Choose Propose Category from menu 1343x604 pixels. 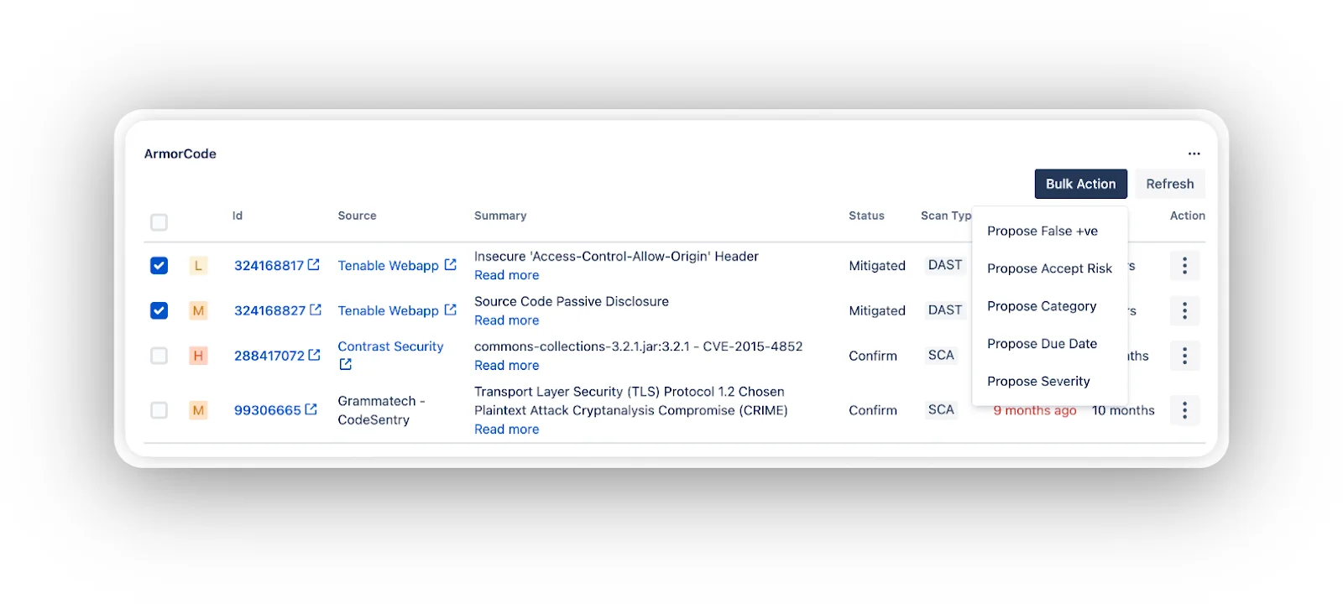pyautogui.click(x=1049, y=306)
